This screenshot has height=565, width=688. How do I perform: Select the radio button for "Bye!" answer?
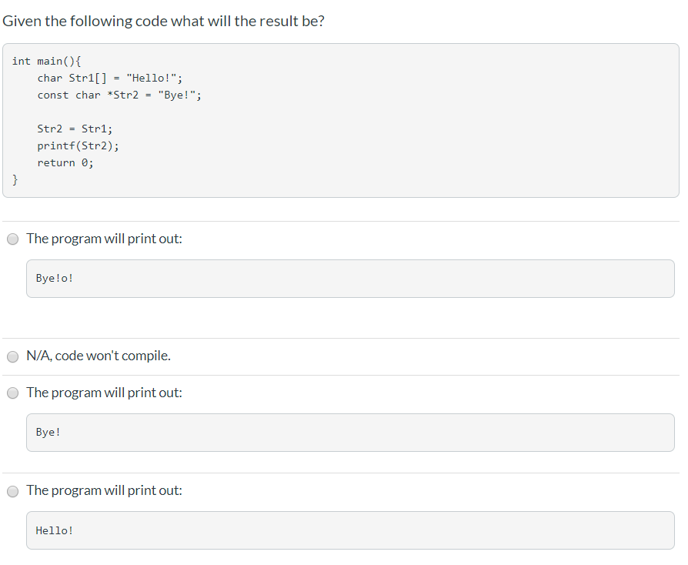click(x=12, y=393)
